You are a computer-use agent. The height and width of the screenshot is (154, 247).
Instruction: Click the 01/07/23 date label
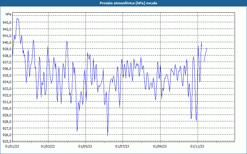point(122,147)
